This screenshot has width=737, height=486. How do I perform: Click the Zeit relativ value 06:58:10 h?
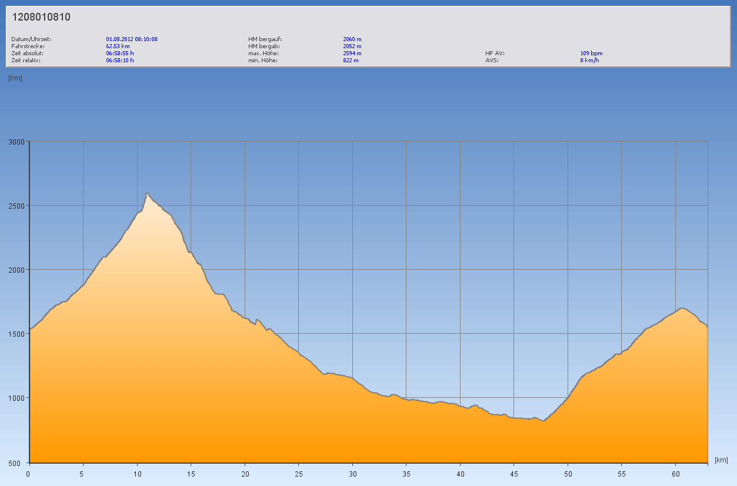point(120,61)
